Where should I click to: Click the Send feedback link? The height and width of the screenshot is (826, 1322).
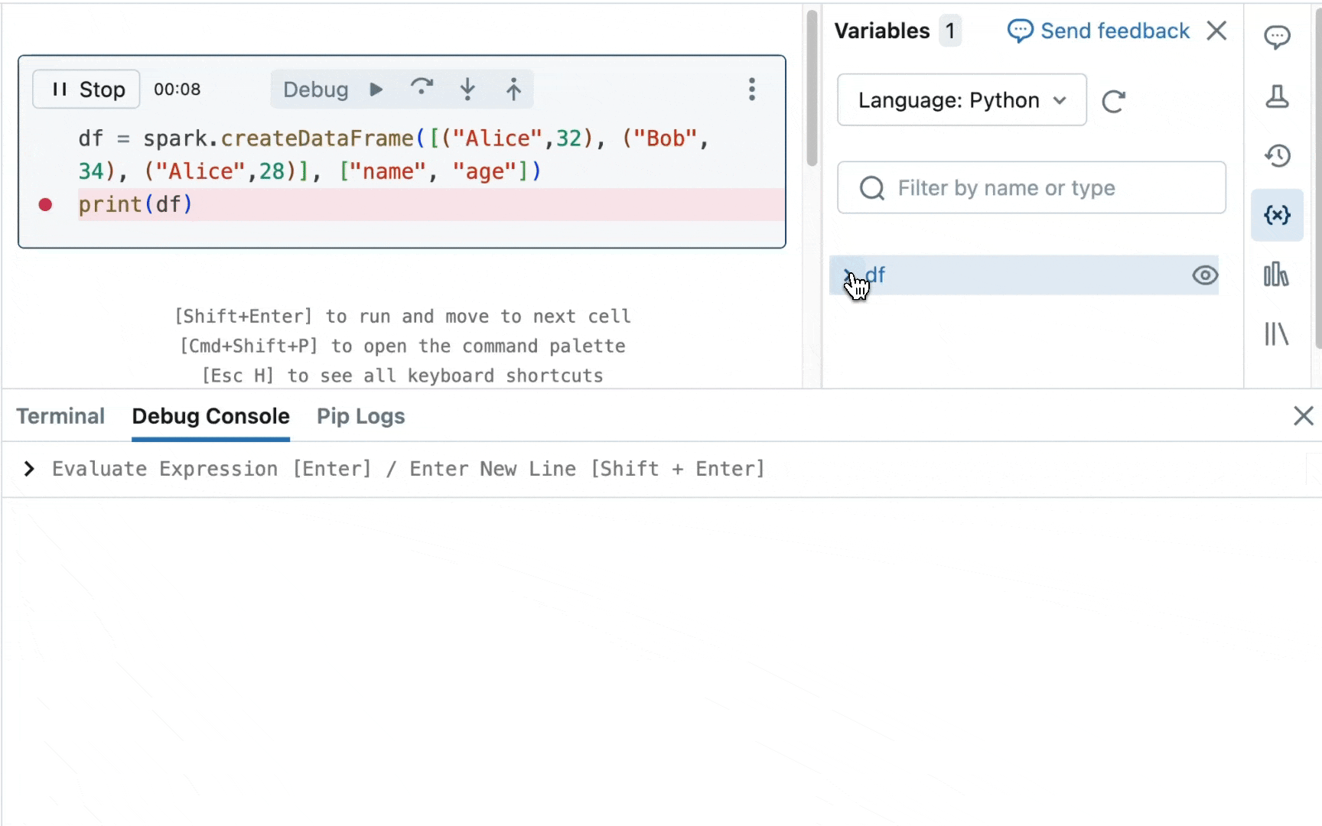1099,31
